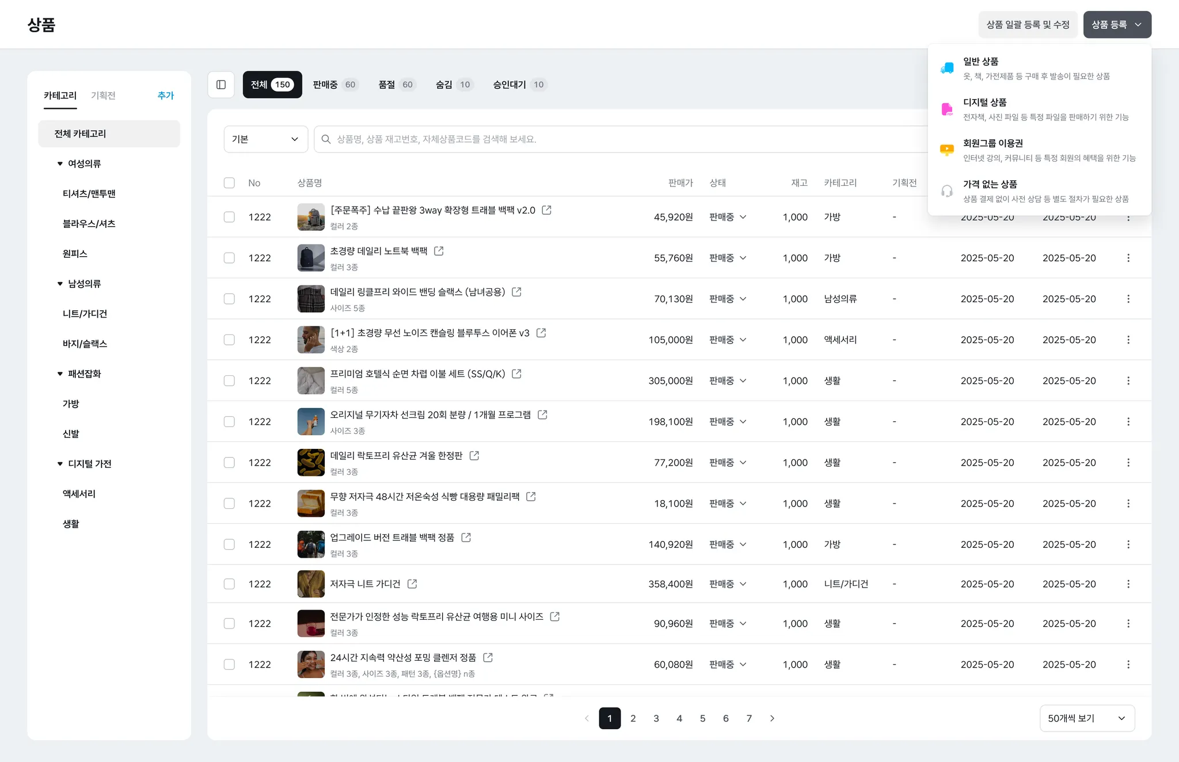The image size is (1179, 762).
Task: Collapse the 여성의류 category tree
Action: pos(60,164)
